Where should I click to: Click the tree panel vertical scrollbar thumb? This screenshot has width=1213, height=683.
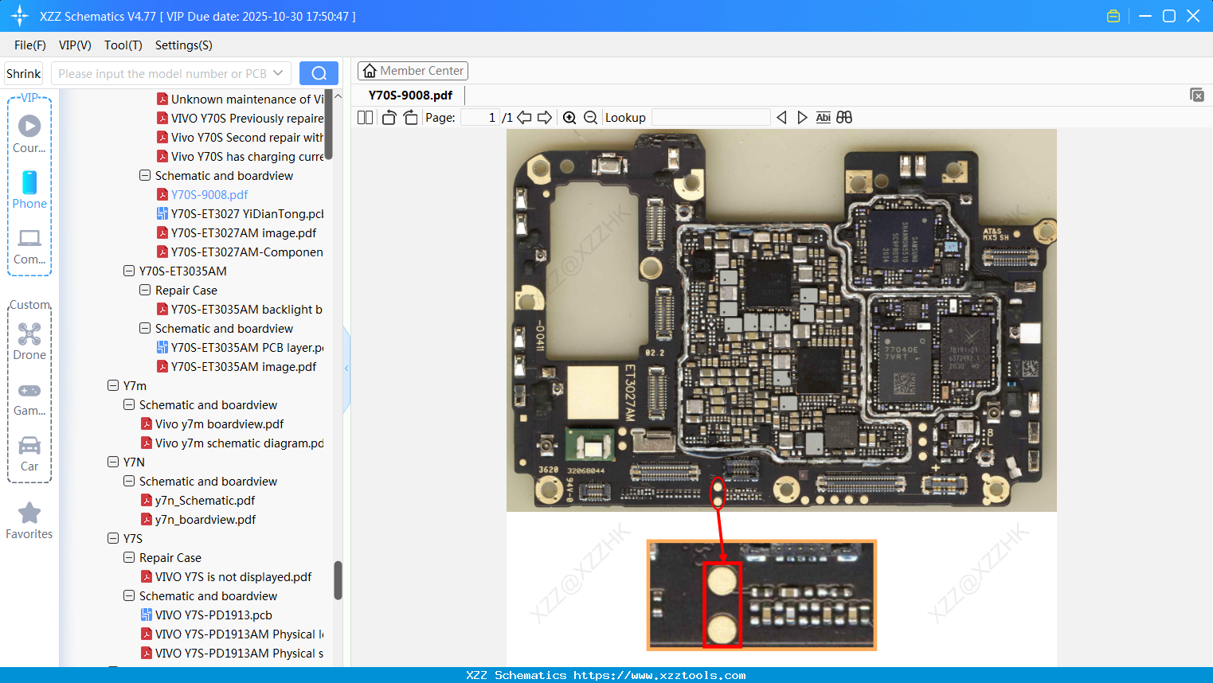pos(338,580)
